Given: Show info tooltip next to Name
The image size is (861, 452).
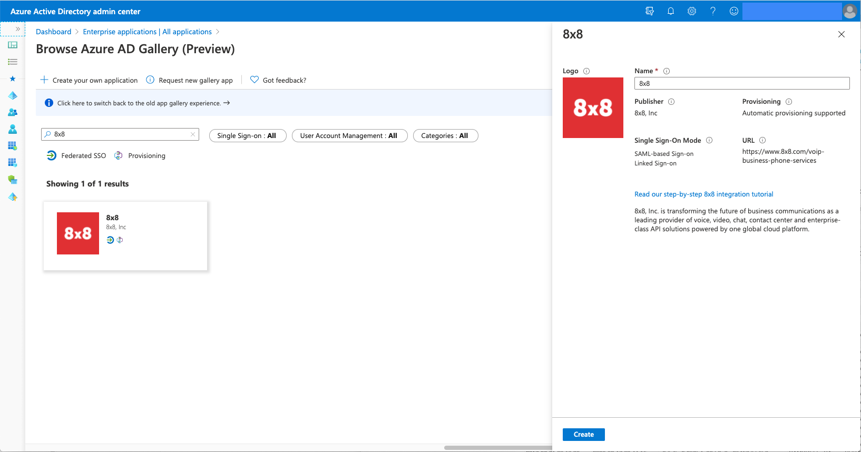Looking at the screenshot, I should tap(667, 71).
